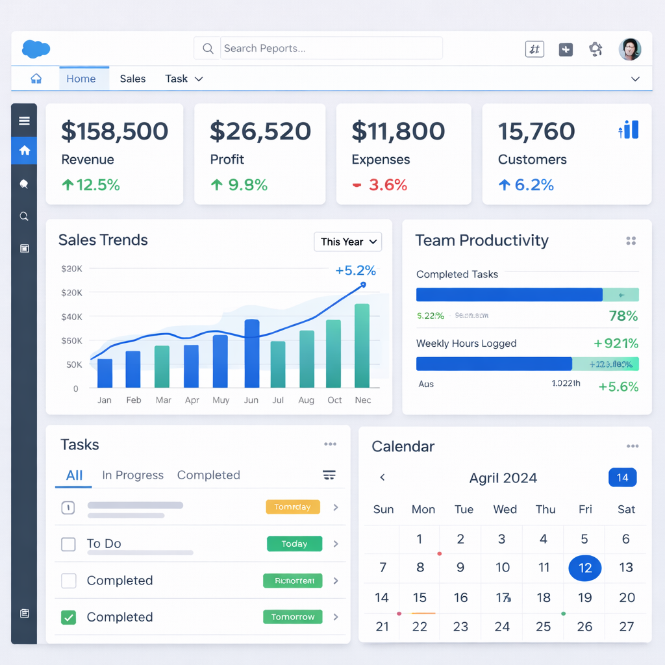Open the hamburger menu in sidebar
Image resolution: width=665 pixels, height=665 pixels.
click(25, 121)
